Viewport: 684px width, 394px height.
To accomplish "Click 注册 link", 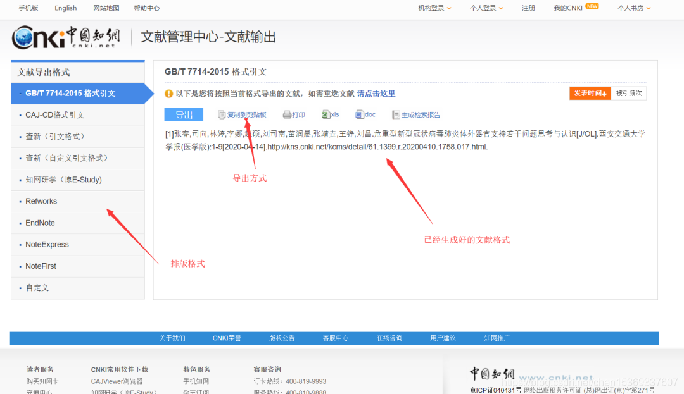I will click(x=528, y=8).
